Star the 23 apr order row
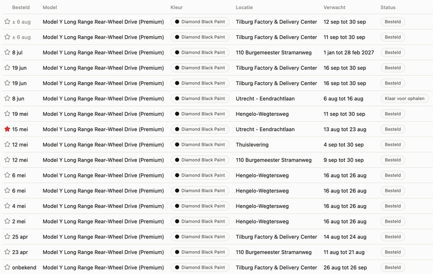The height and width of the screenshot is (274, 433). click(x=7, y=252)
